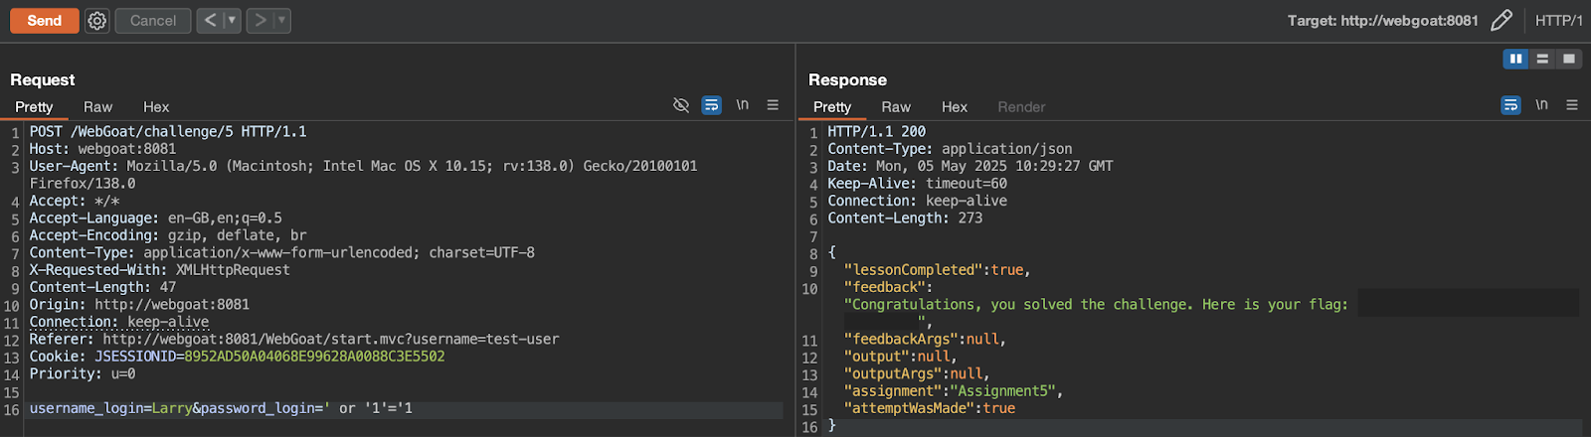Click the Accept-Encoding header line
Screen dimensions: 1591x437
(x=168, y=235)
